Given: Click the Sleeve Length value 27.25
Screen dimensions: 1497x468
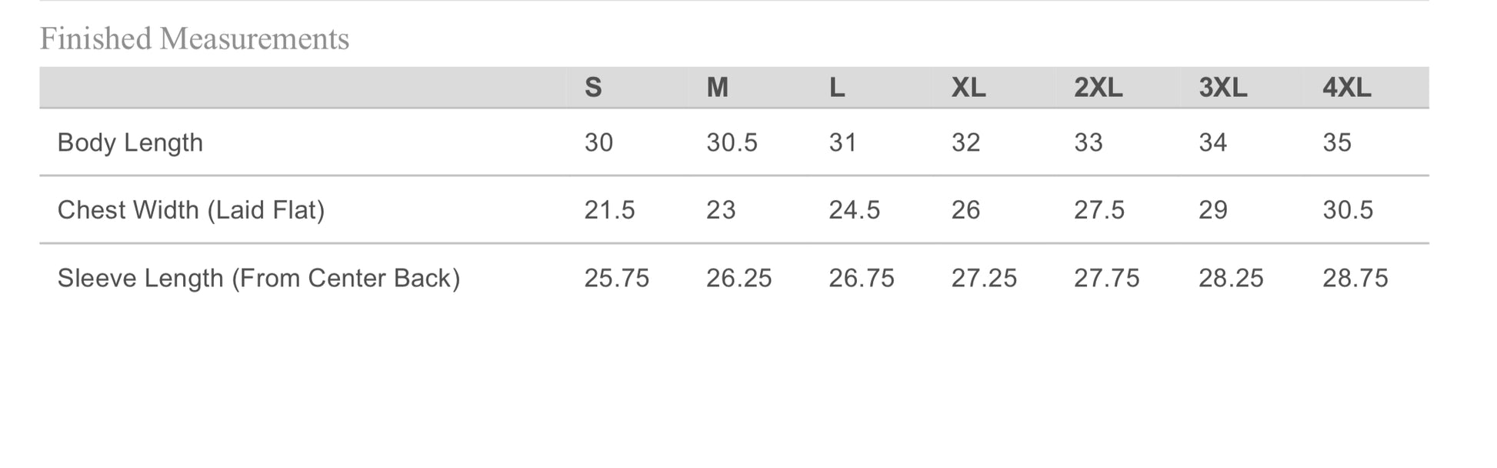Looking at the screenshot, I should 984,278.
